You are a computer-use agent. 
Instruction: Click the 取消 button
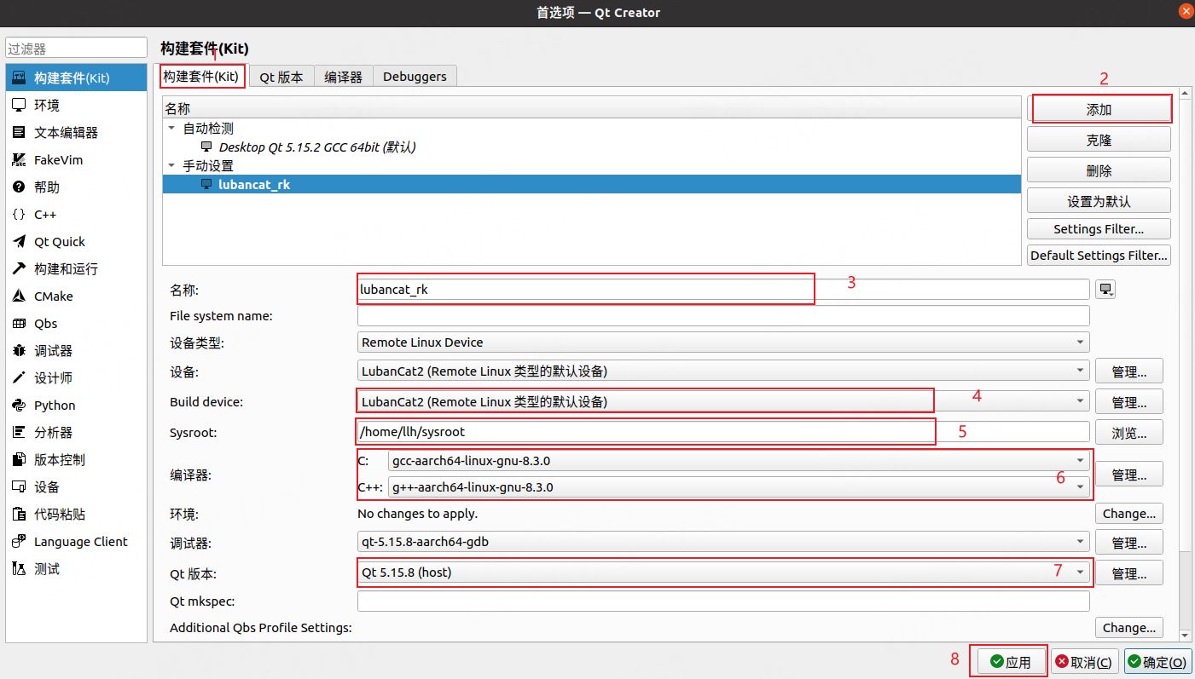click(x=1085, y=662)
